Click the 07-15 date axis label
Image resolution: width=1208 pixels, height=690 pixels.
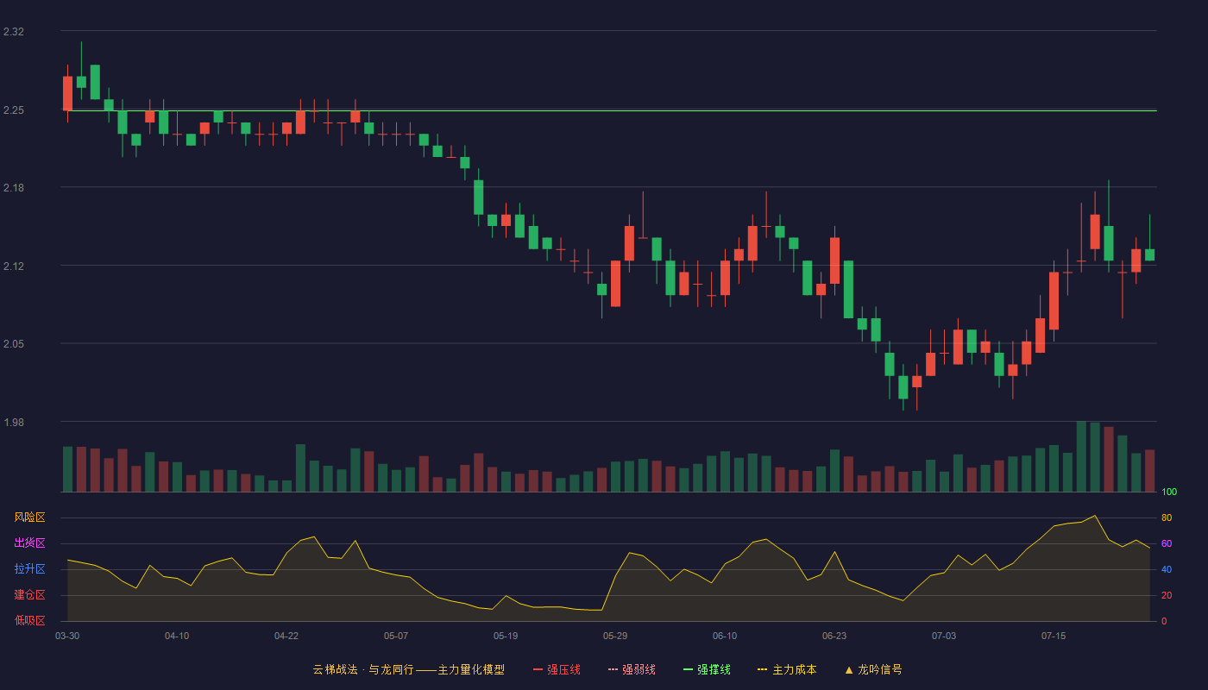pyautogui.click(x=1054, y=636)
